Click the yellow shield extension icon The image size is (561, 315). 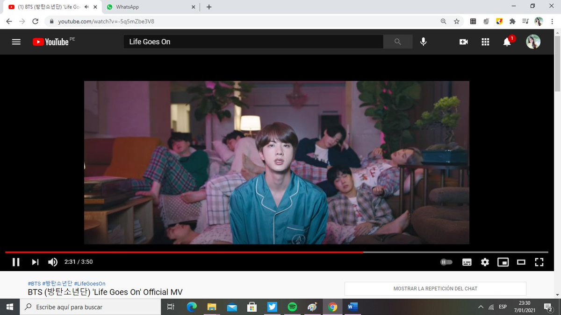point(499,21)
